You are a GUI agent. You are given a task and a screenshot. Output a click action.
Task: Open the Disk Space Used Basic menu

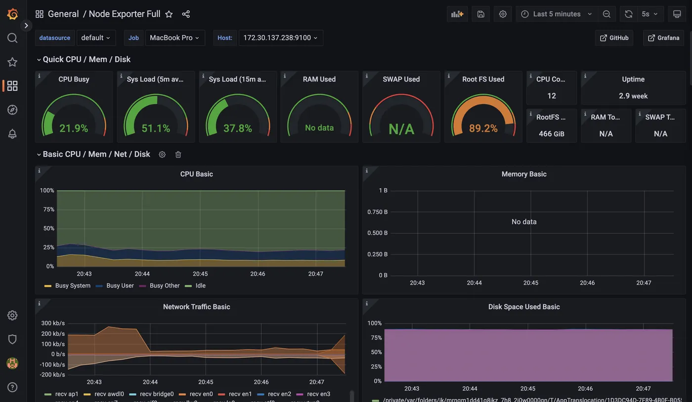click(524, 307)
